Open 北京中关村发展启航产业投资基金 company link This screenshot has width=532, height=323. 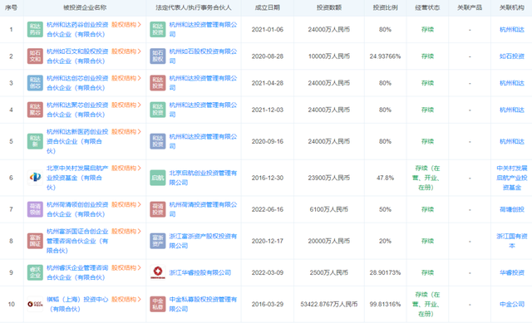click(77, 178)
